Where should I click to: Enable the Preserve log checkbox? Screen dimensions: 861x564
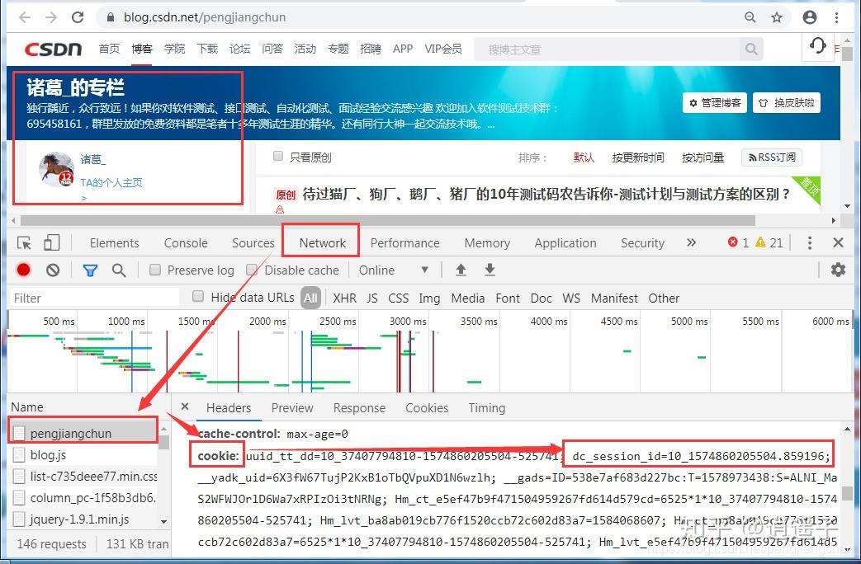[155, 270]
